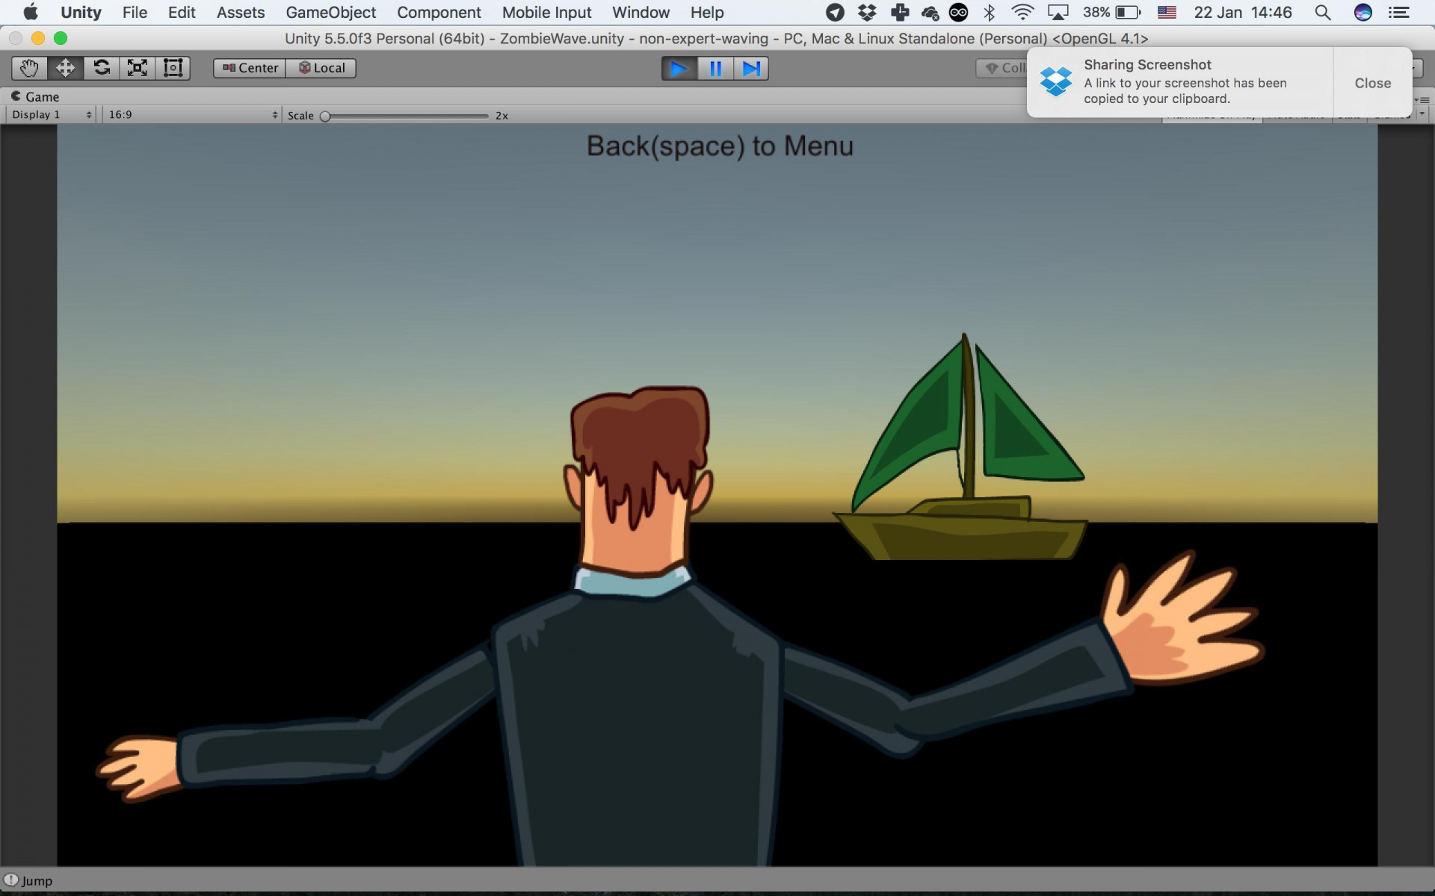Select the Rect Transform tool
This screenshot has width=1435, height=896.
tap(173, 68)
